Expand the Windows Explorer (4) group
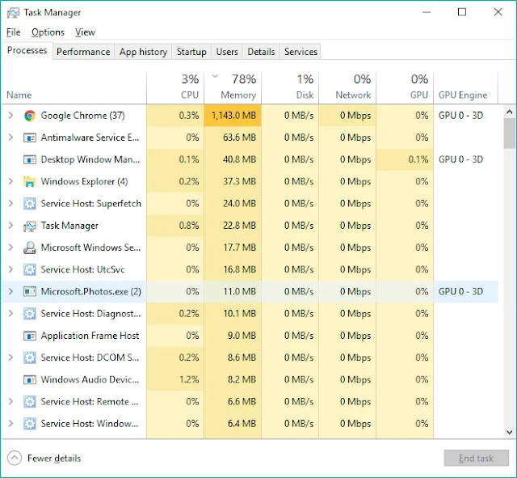 [11, 181]
